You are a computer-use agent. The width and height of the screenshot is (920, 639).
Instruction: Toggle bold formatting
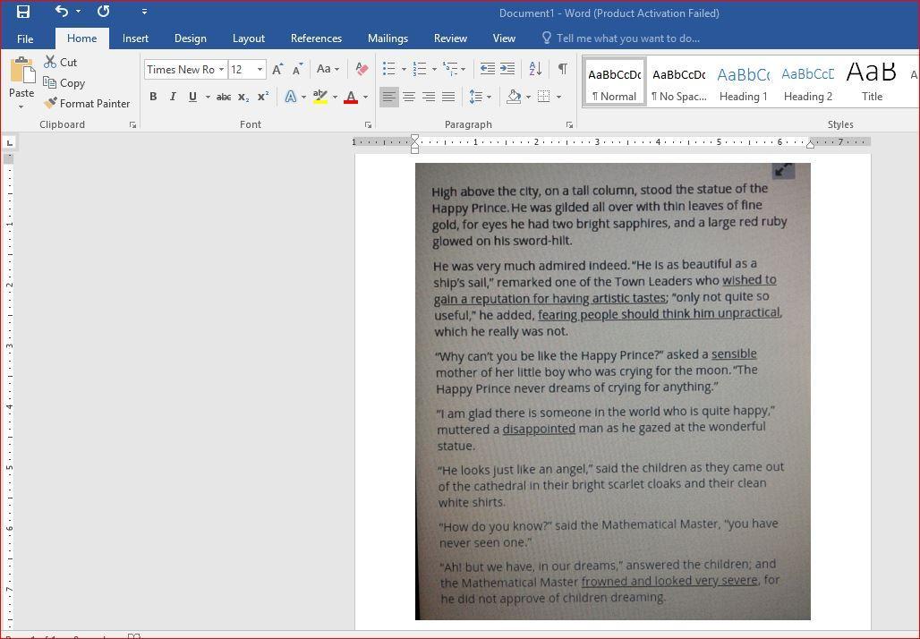pyautogui.click(x=153, y=97)
